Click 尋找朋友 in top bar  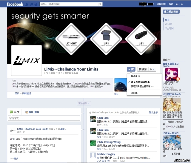161,4
